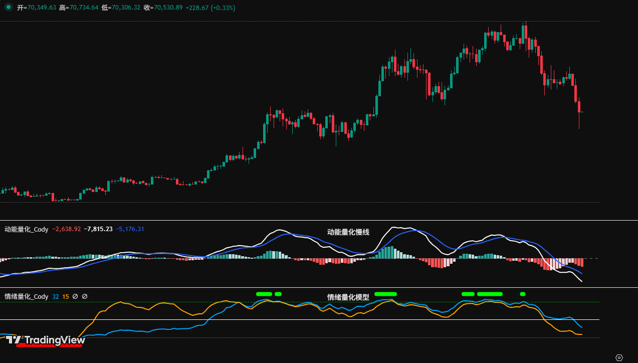Screen dimensions: 638x363
Task: Click the first ⊘ icon on 情绪量化_Cody
Action: (76, 296)
